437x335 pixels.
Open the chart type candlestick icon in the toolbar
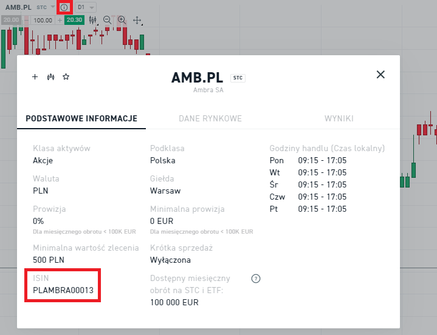pyautogui.click(x=93, y=20)
